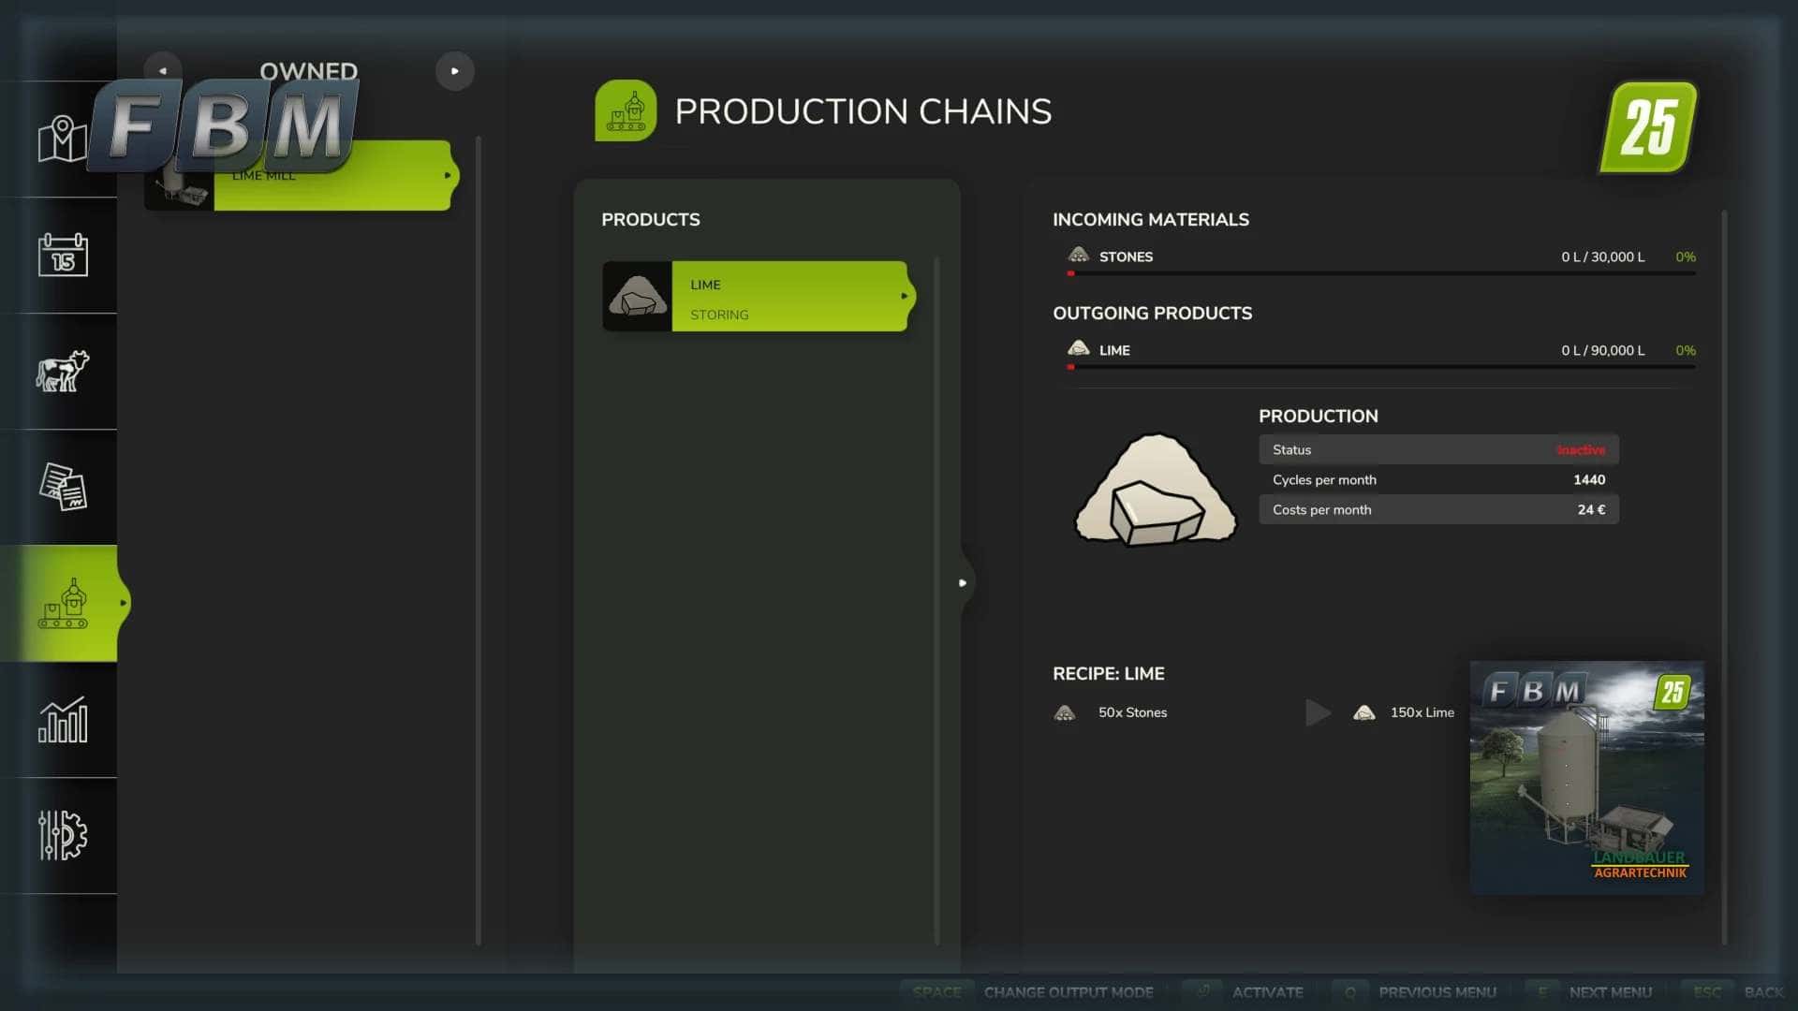Screen dimensions: 1798x1011
Task: Click Next Menu in bottom bar
Action: (x=1610, y=992)
